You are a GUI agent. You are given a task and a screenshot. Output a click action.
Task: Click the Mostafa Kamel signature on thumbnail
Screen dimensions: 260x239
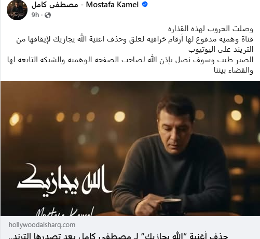pyautogui.click(x=64, y=211)
